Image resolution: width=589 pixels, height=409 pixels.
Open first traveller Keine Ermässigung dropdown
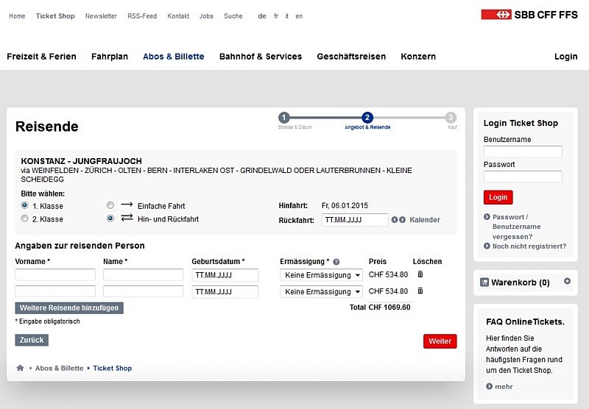[x=321, y=275]
